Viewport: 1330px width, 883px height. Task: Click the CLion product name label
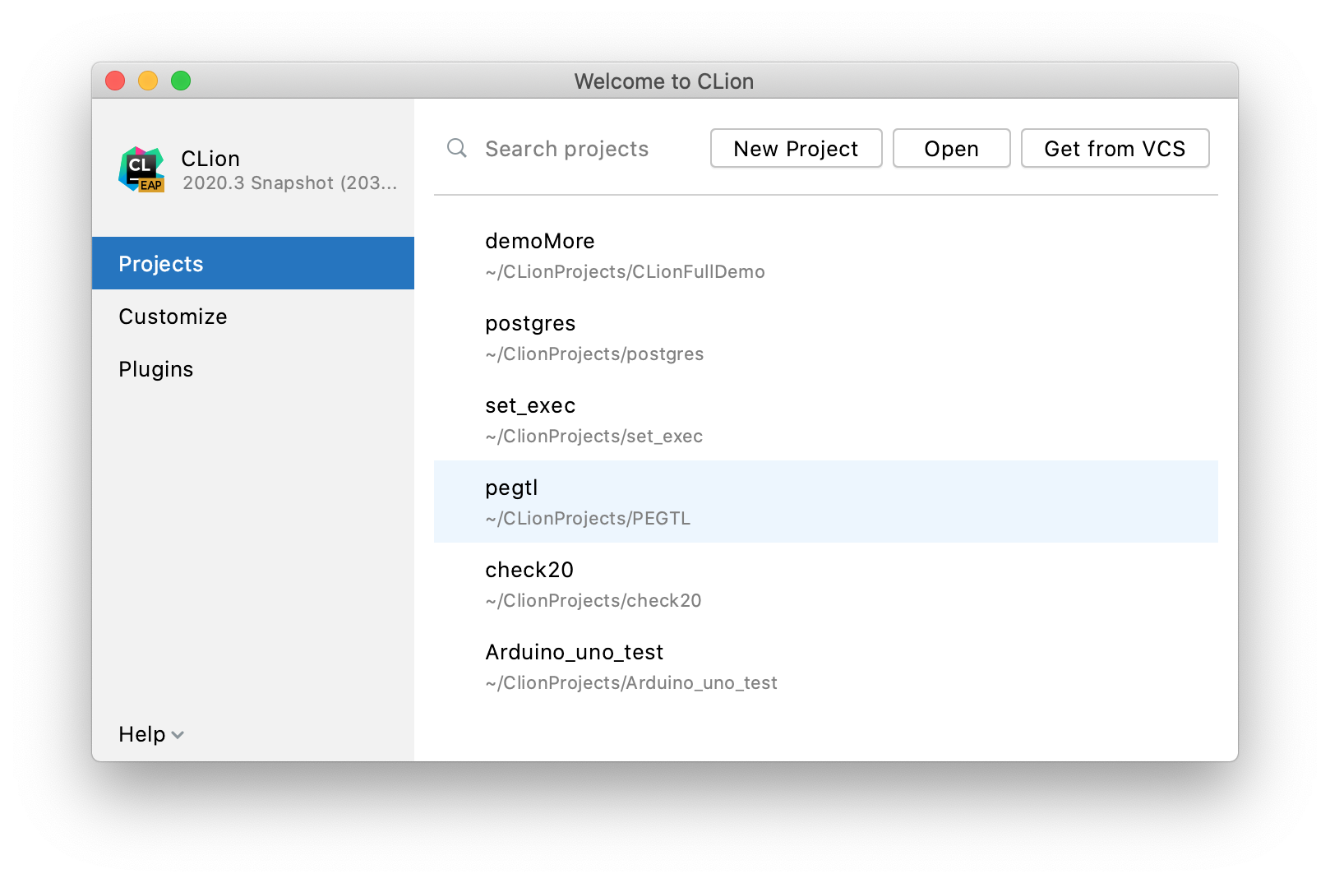pos(210,159)
